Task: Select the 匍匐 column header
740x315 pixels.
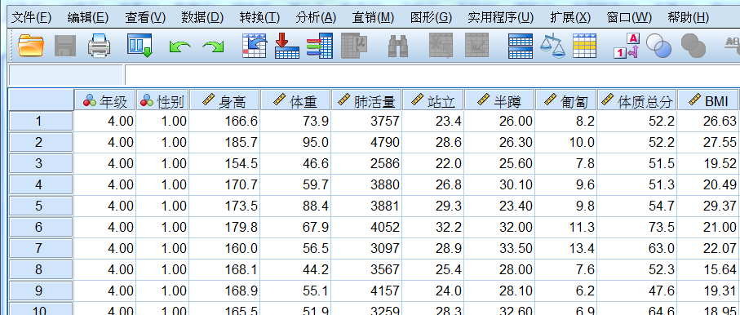Action: (566, 100)
